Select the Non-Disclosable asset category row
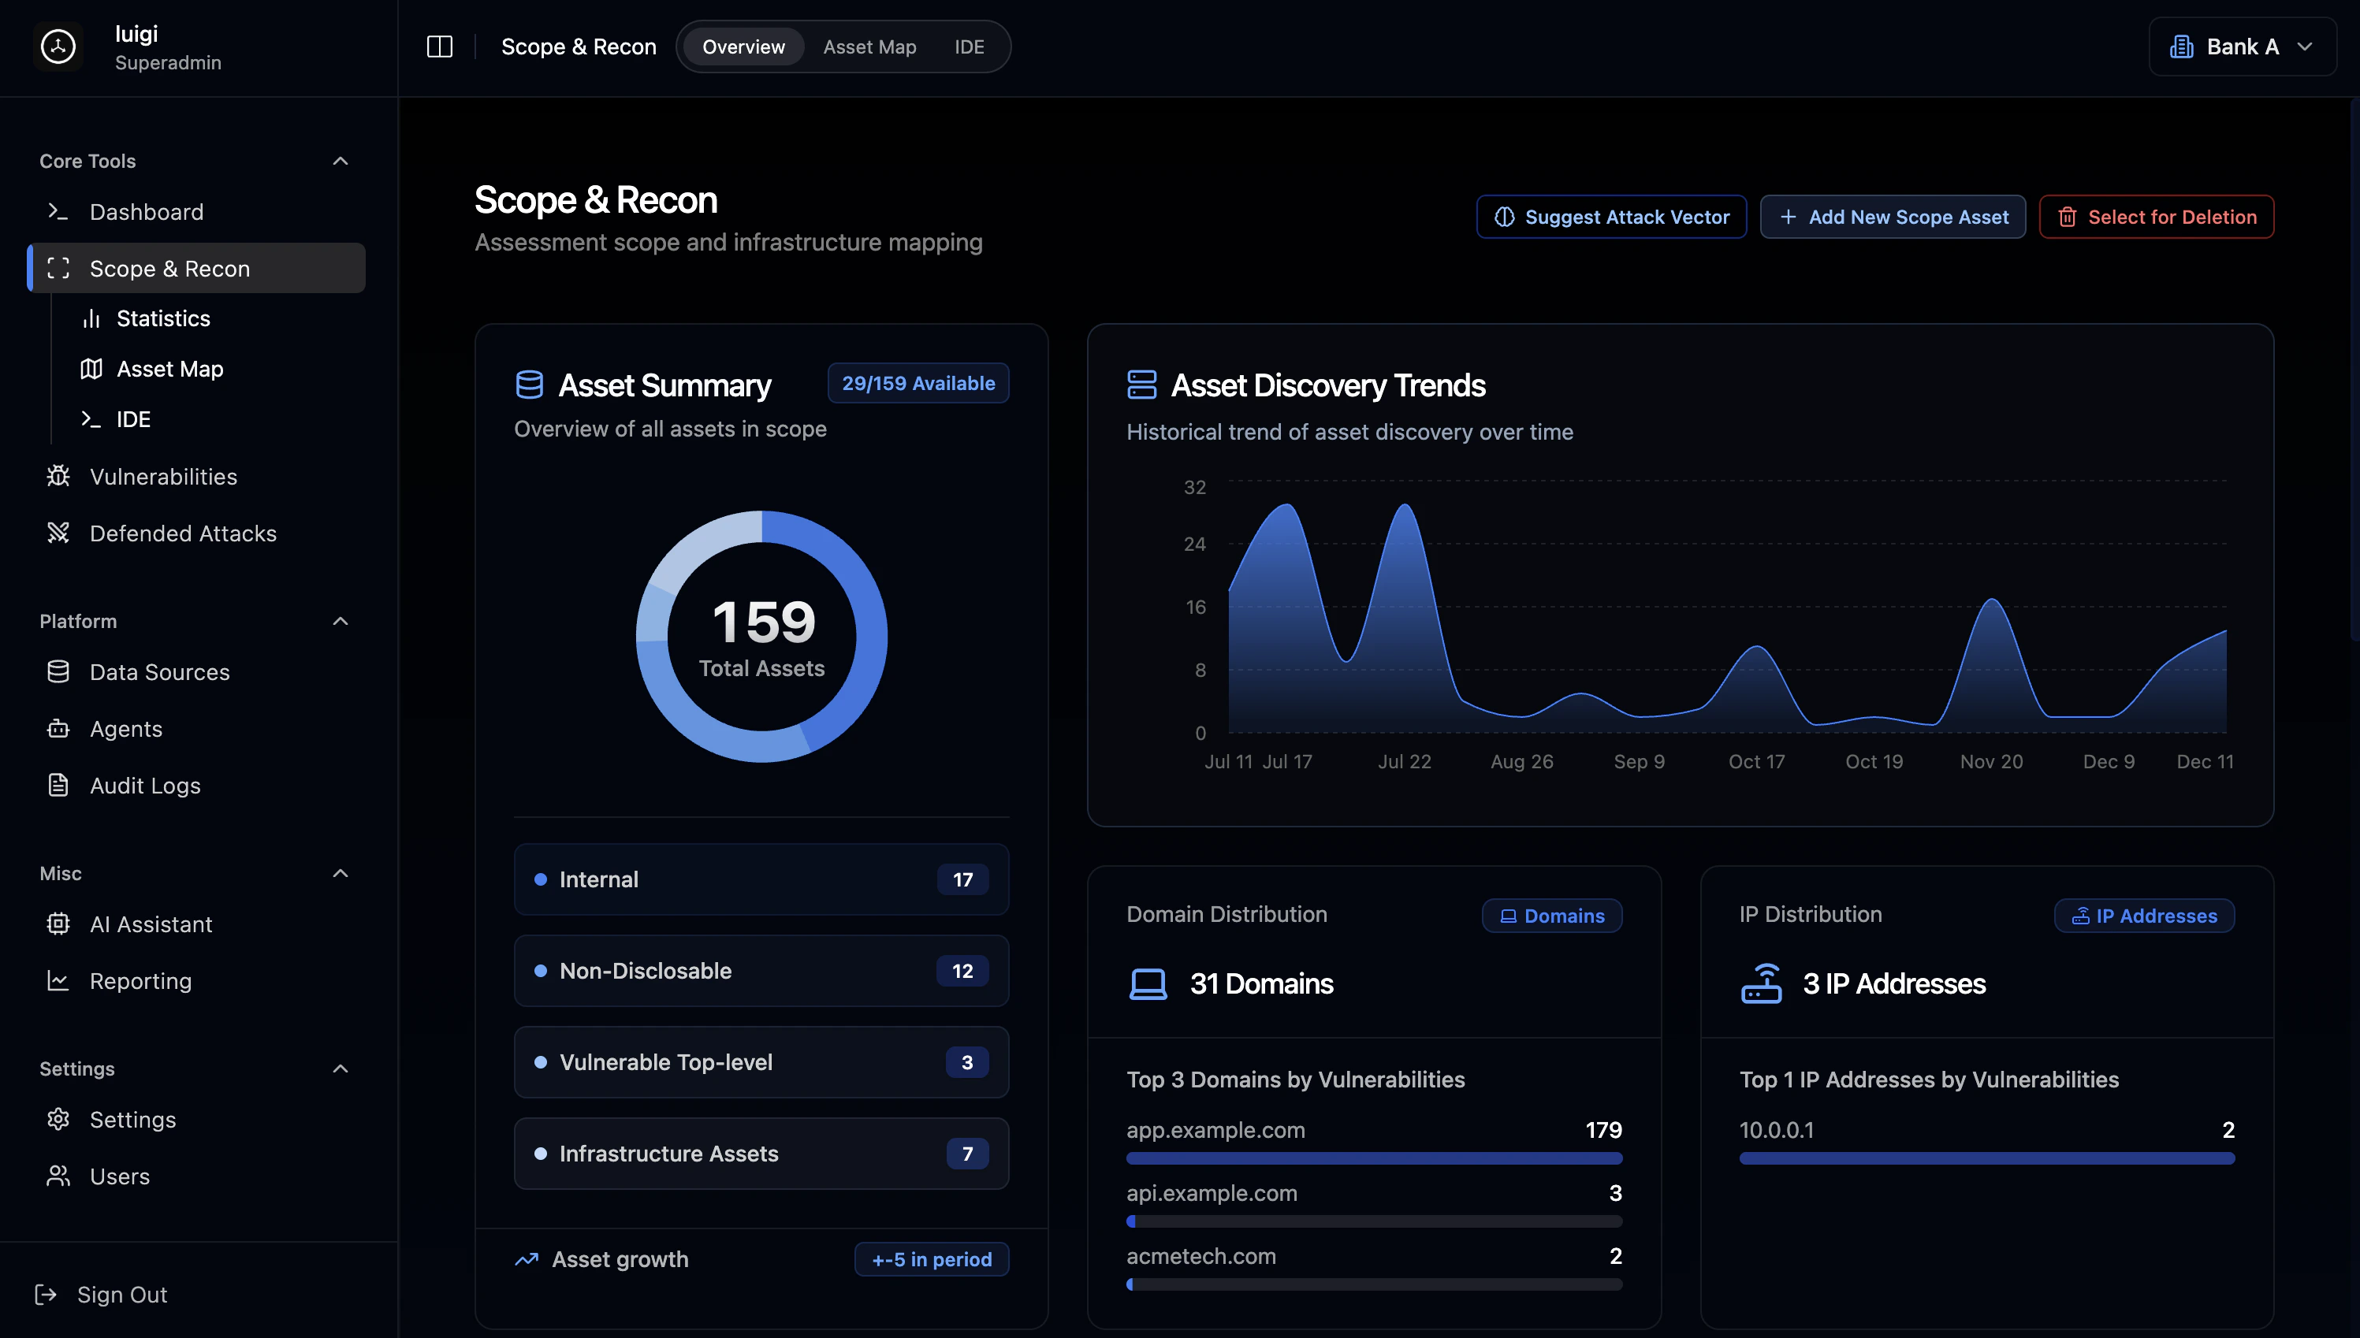 tap(761, 971)
